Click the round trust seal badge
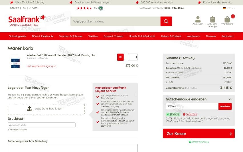This screenshot has height=152, width=243. click(101, 8)
